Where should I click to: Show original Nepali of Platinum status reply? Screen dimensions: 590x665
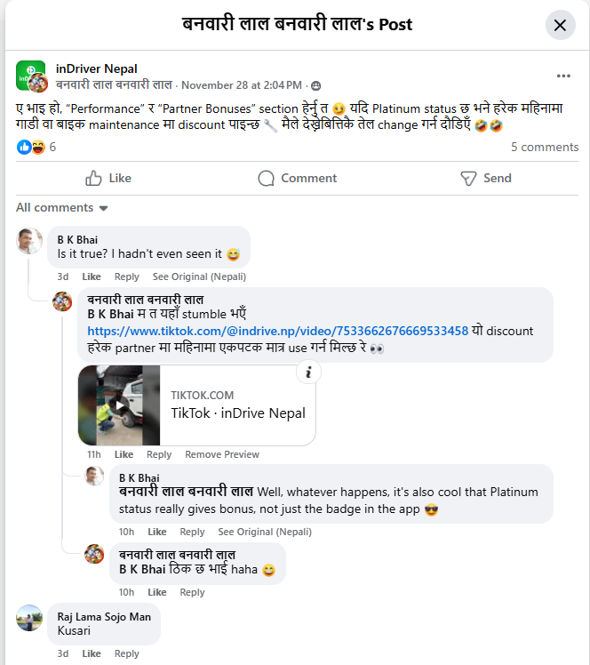coord(265,532)
